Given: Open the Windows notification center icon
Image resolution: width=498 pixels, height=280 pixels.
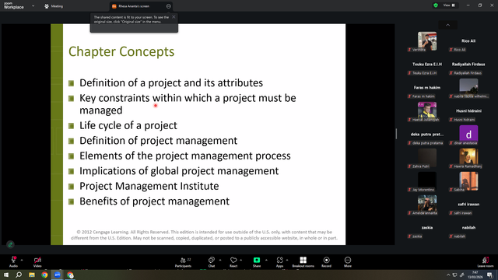Looking at the screenshot, I should (x=490, y=275).
